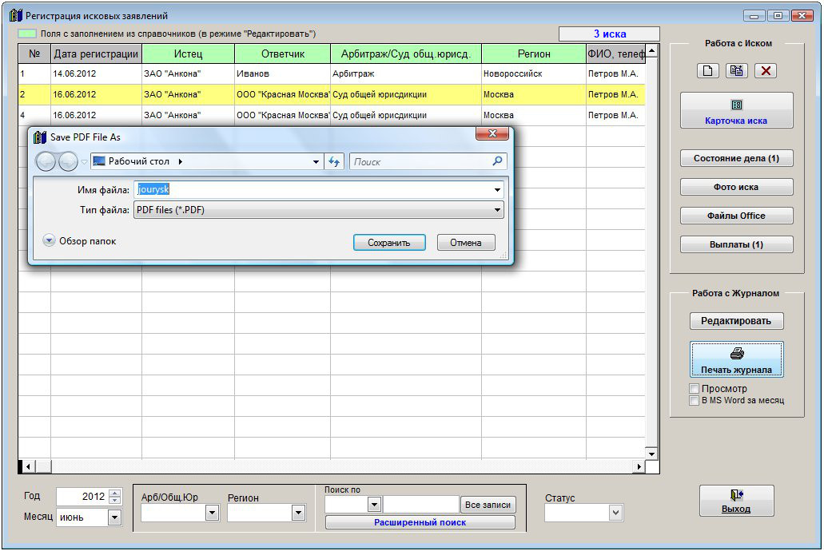
Task: Open the Статус dropdown
Action: [x=616, y=513]
